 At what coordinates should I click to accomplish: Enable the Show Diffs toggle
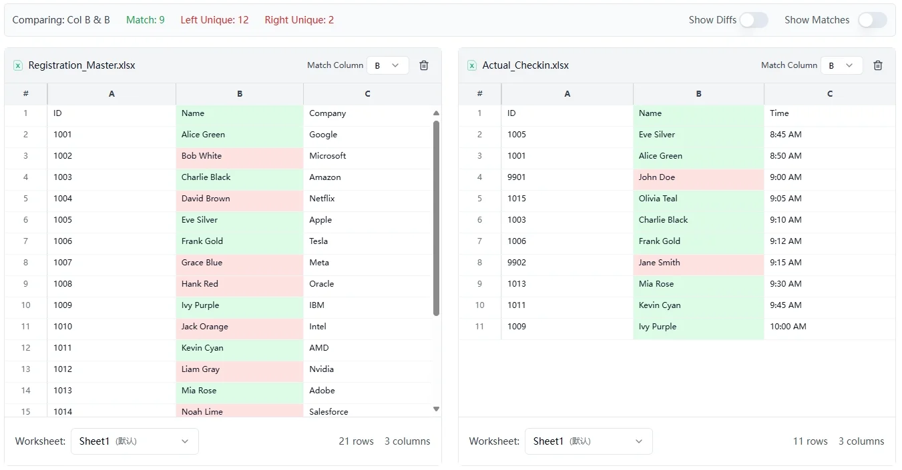754,20
